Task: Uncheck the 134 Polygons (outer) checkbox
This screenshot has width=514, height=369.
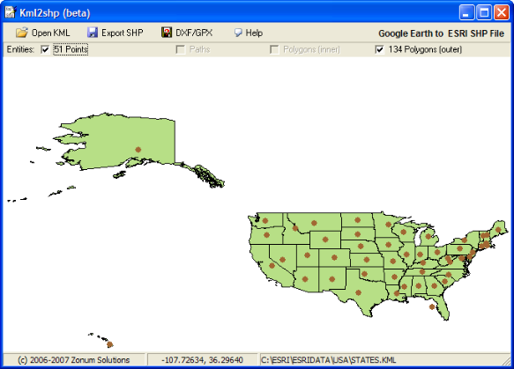Action: 379,49
